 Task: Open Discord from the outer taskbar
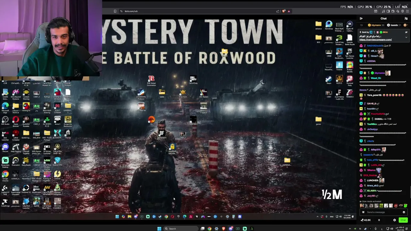(231, 229)
